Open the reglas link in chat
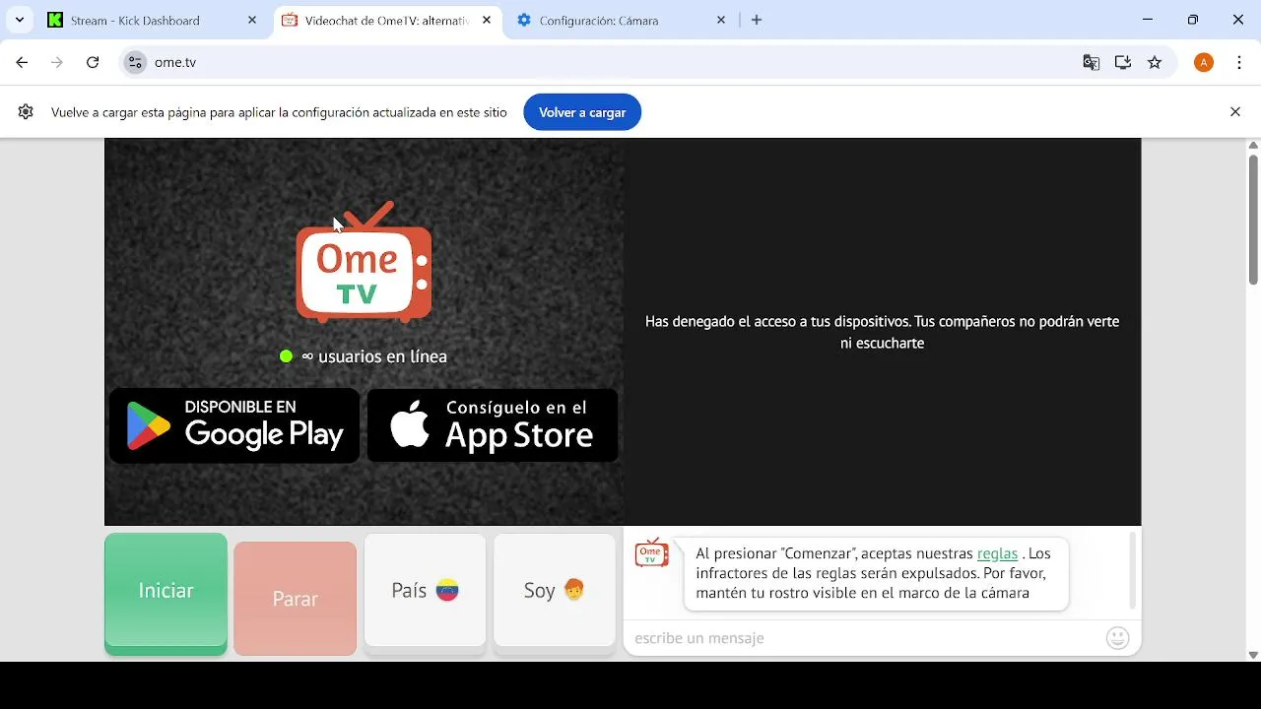1261x709 pixels. 997,554
